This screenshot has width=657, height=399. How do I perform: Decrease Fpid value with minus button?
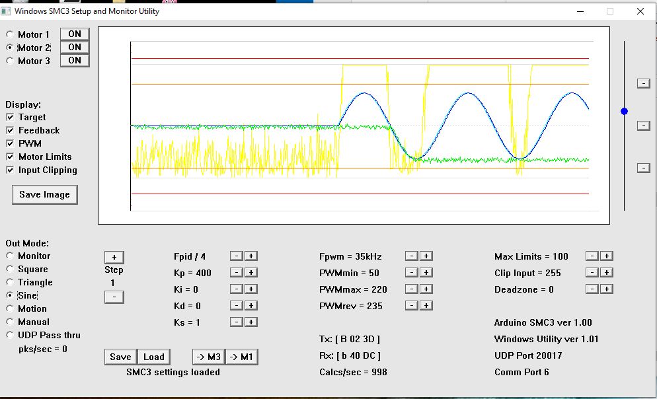click(236, 256)
